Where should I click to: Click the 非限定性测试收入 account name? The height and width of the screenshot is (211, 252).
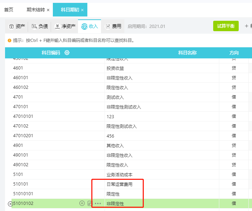click(x=124, y=107)
